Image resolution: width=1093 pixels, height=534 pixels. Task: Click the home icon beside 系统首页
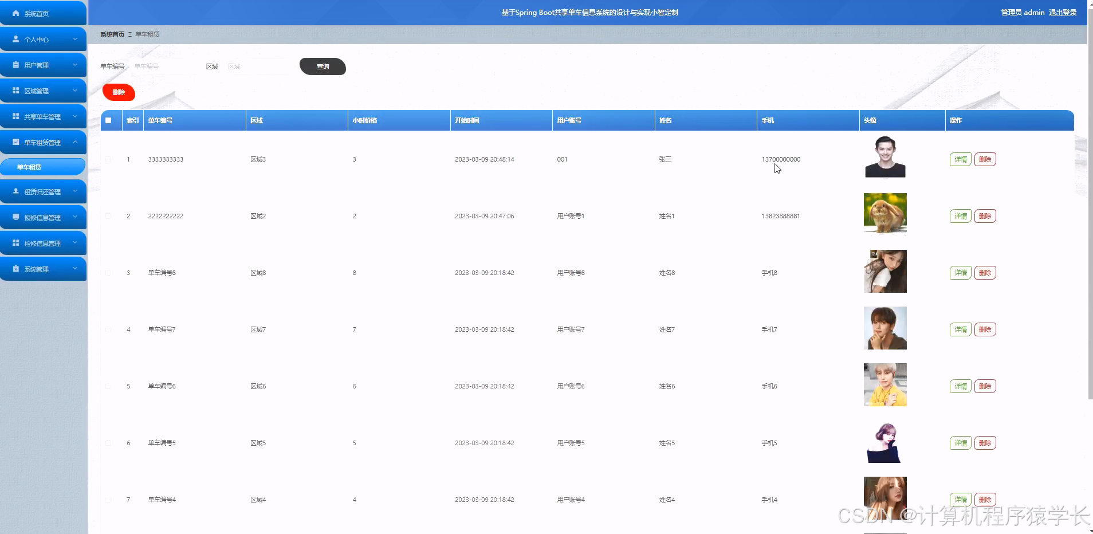(x=16, y=13)
